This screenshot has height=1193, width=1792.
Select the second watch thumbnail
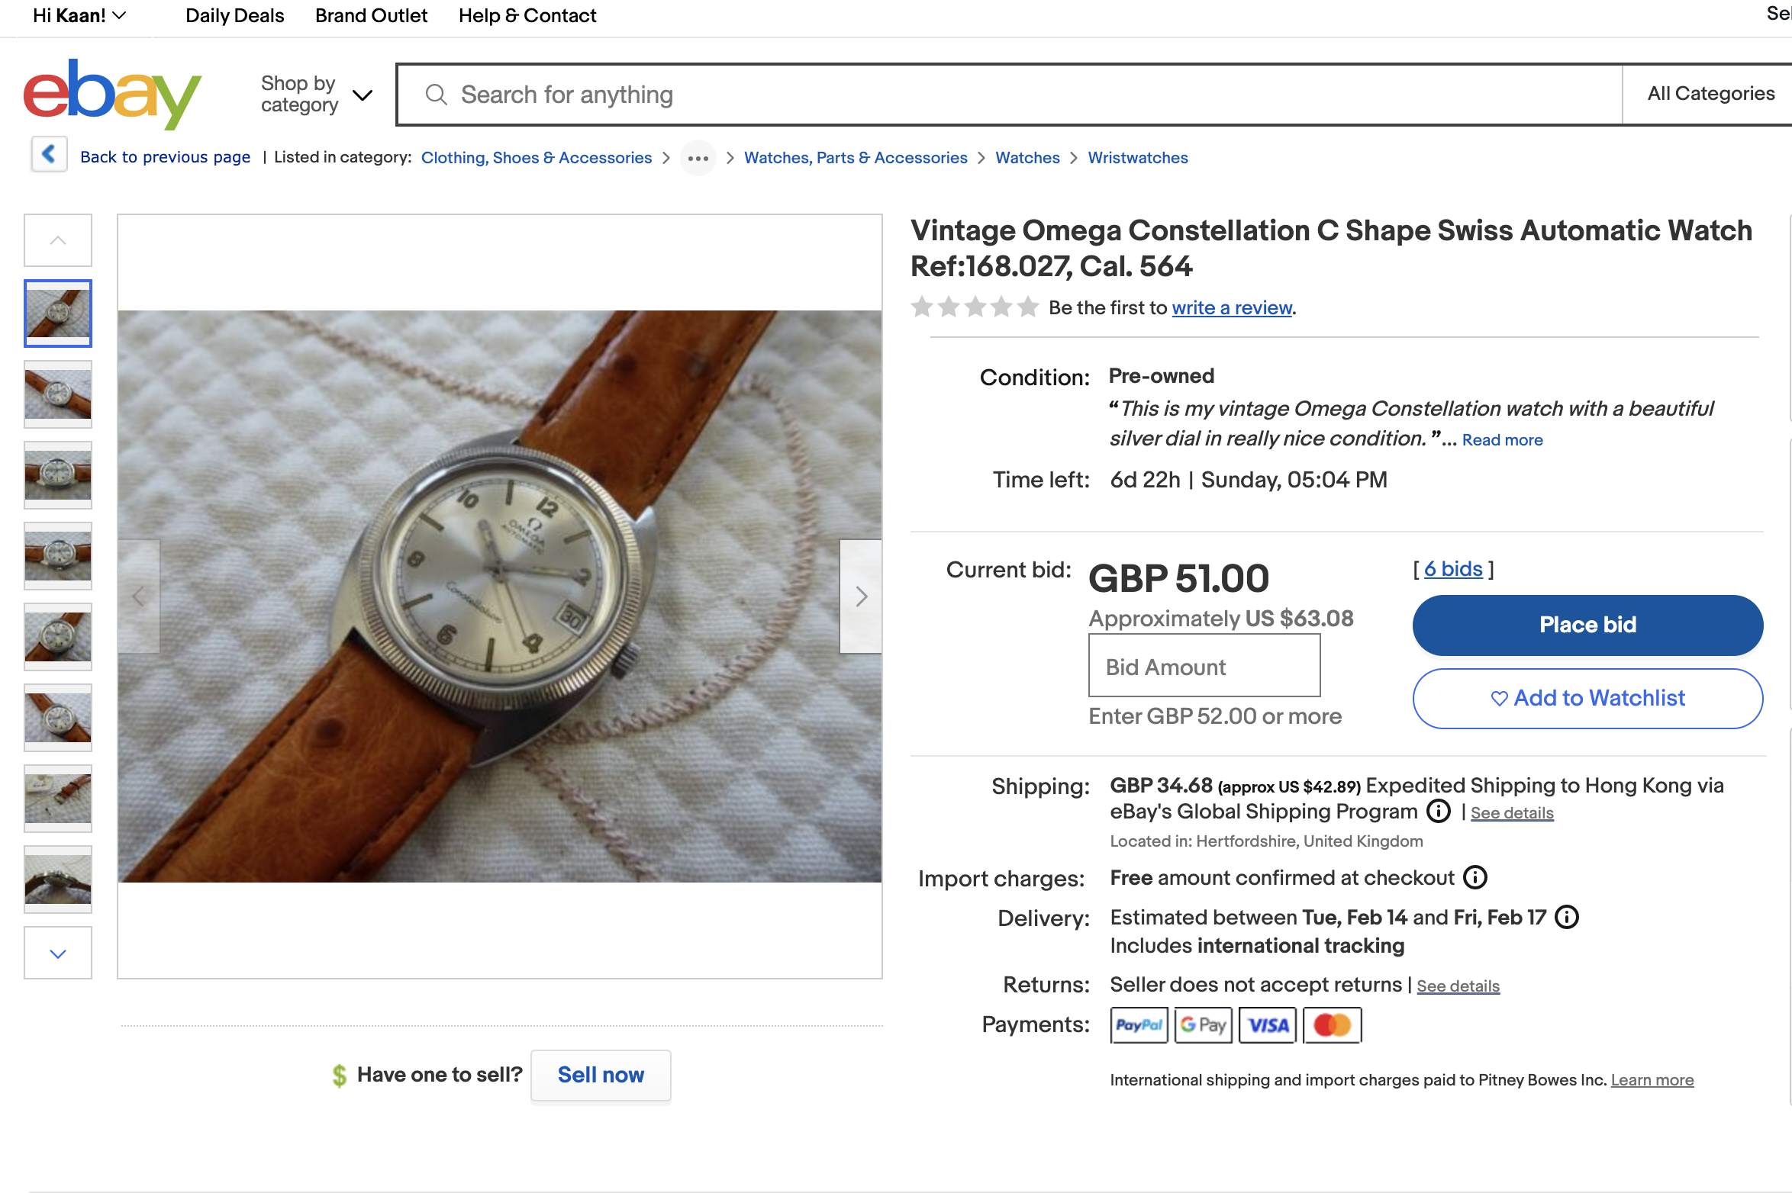point(58,394)
